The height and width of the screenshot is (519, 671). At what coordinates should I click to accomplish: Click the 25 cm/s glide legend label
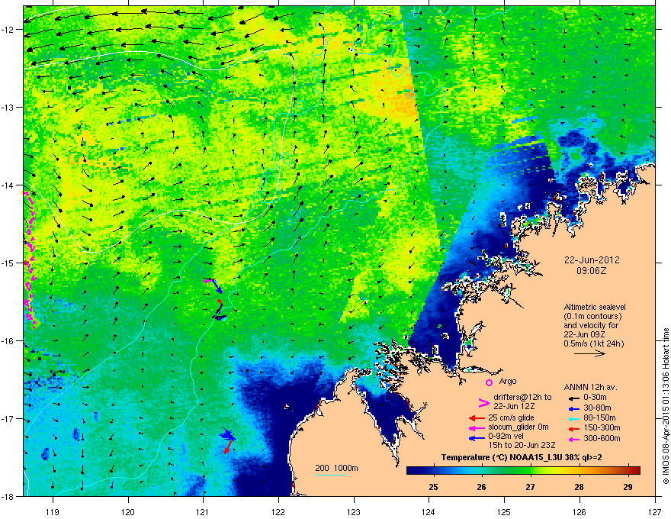click(x=511, y=417)
